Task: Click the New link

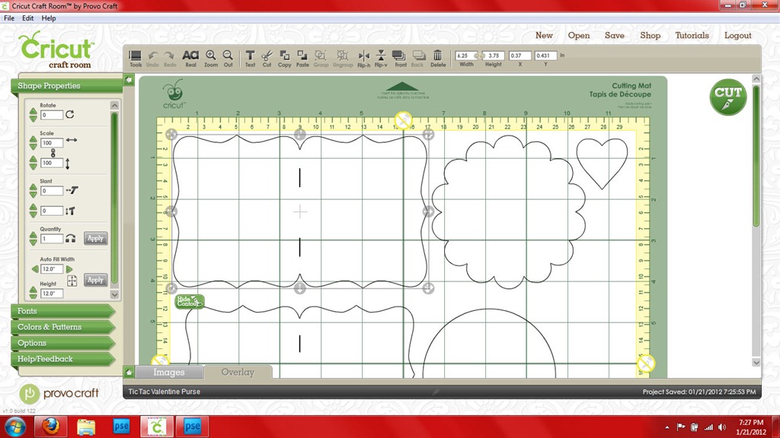Action: [544, 35]
